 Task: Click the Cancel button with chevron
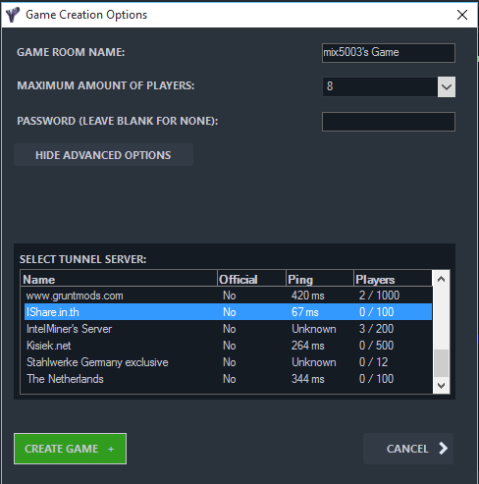408,449
